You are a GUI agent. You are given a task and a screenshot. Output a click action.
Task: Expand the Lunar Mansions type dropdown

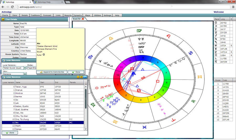[x=25, y=68]
